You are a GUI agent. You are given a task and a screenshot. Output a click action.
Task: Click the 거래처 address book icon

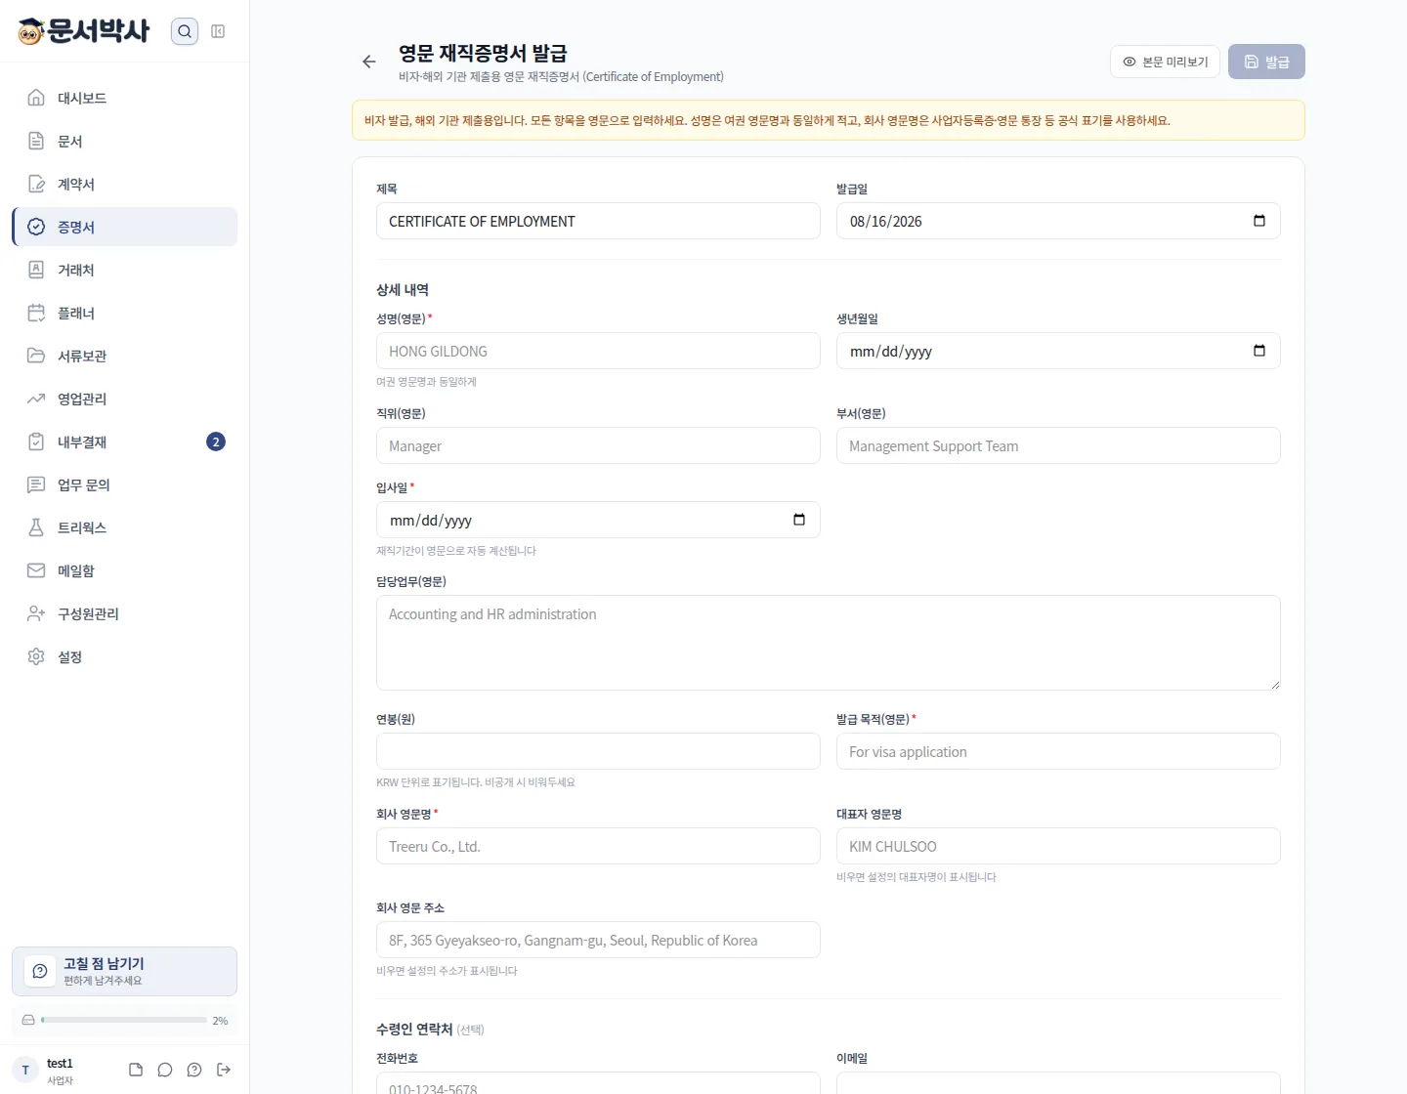36,270
